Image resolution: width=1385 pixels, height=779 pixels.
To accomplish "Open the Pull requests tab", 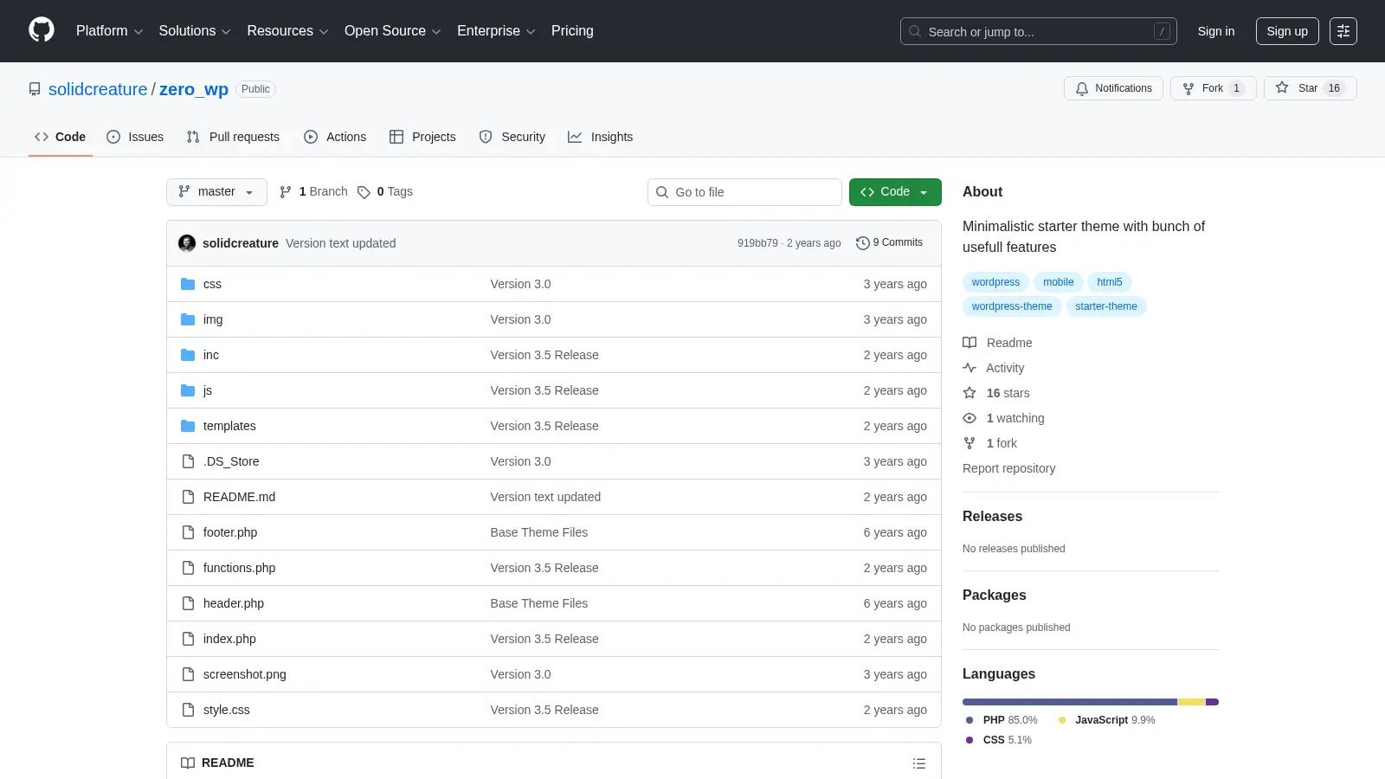I will [233, 137].
